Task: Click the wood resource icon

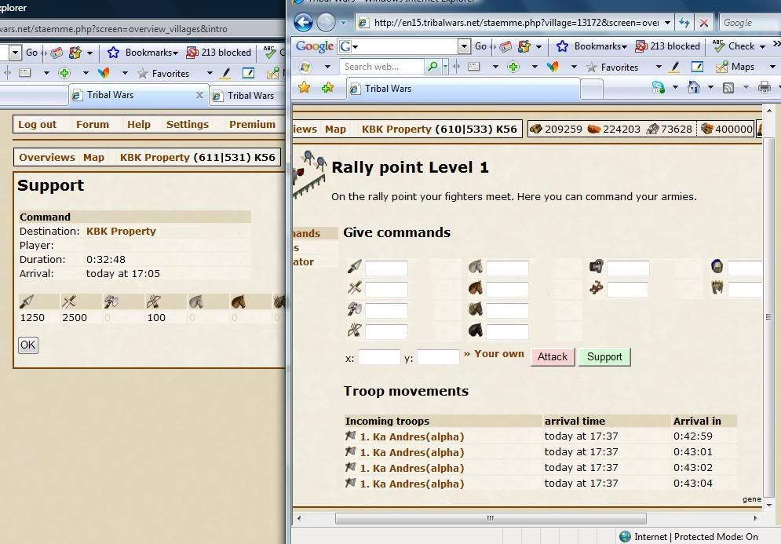Action: point(536,129)
